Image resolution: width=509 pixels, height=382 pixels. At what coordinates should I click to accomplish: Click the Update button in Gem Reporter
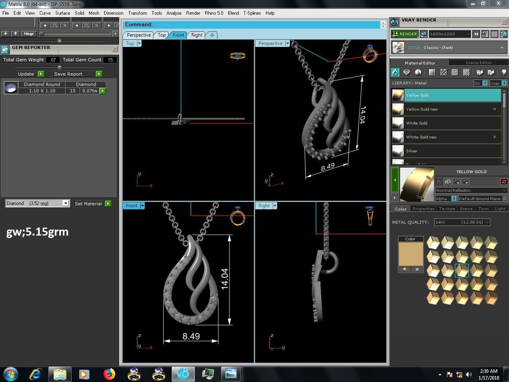point(30,74)
